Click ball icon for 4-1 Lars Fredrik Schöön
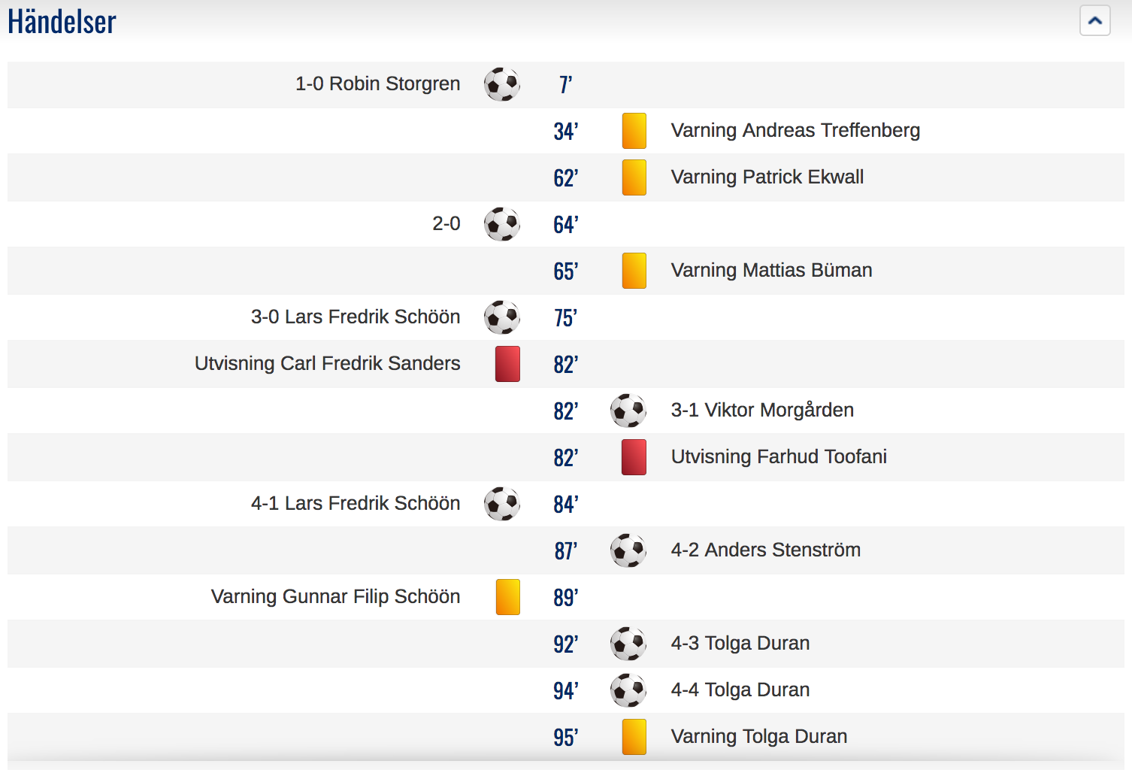1132x770 pixels. (502, 504)
